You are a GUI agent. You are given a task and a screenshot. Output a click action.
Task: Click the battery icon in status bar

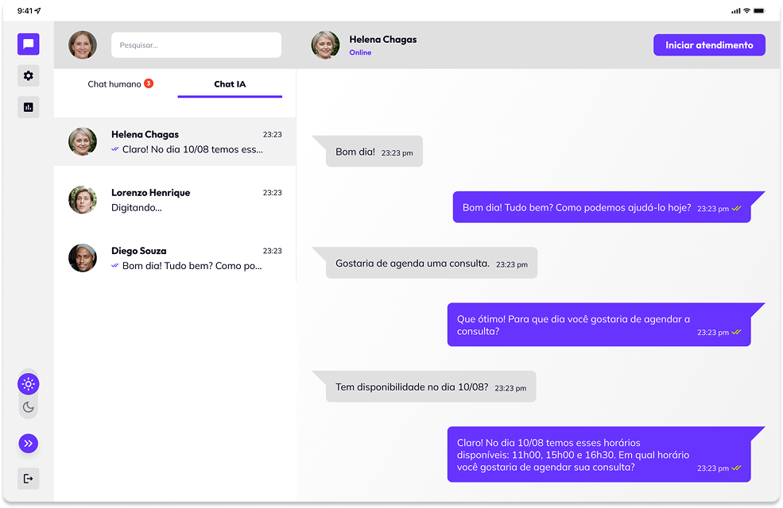pos(760,11)
